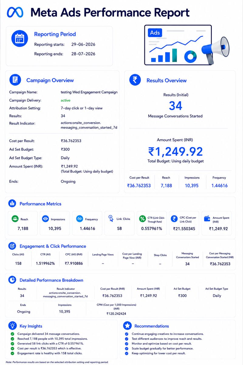This screenshot has height=365, width=243.
Task: Click 'Ongoing' under Ends in Detailed Breakdown
Action: tap(24, 311)
